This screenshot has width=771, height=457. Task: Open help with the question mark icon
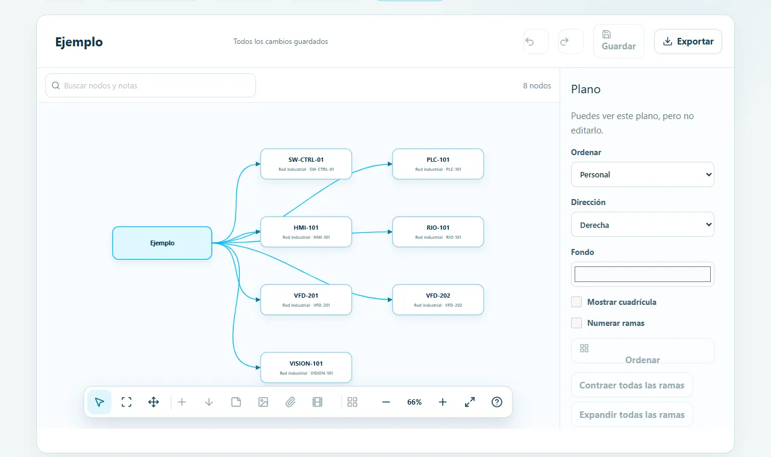497,402
